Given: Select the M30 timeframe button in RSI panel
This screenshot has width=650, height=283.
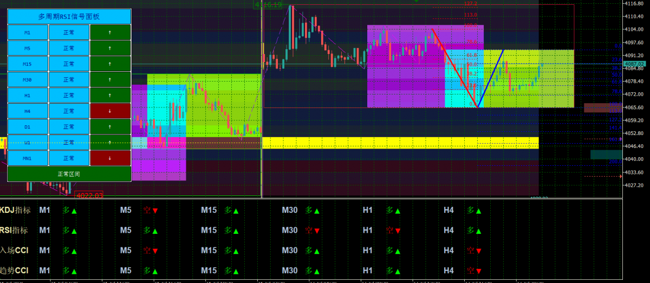Looking at the screenshot, I should point(28,79).
